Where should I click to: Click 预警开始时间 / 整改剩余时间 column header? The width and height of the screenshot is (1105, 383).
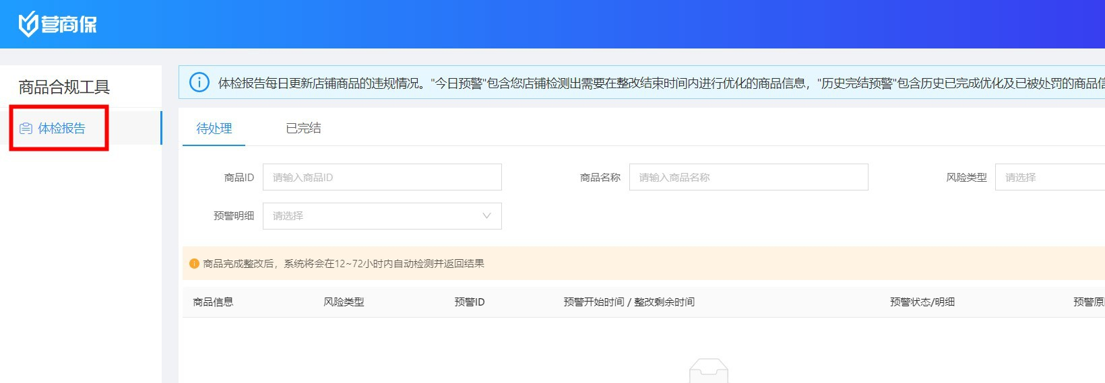point(629,302)
